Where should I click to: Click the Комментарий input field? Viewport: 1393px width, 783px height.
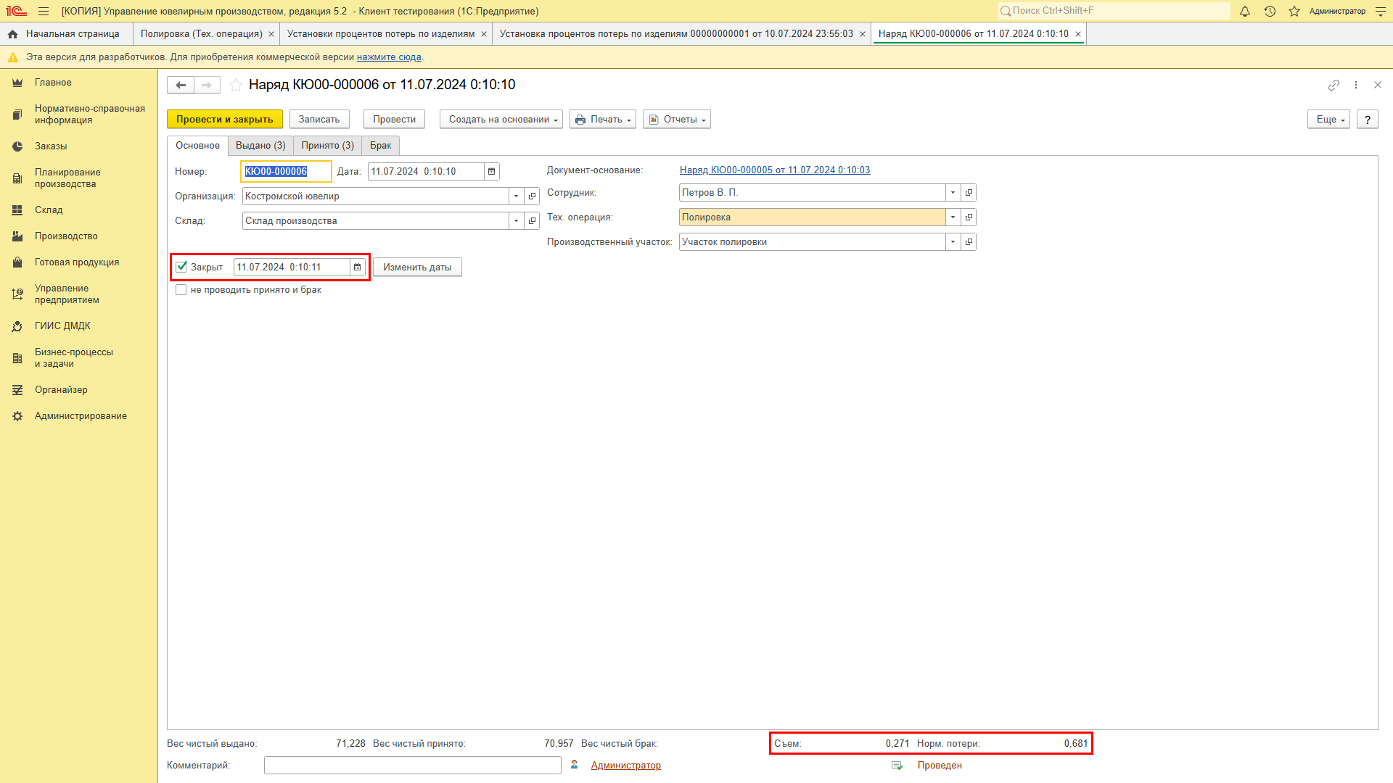tap(412, 766)
